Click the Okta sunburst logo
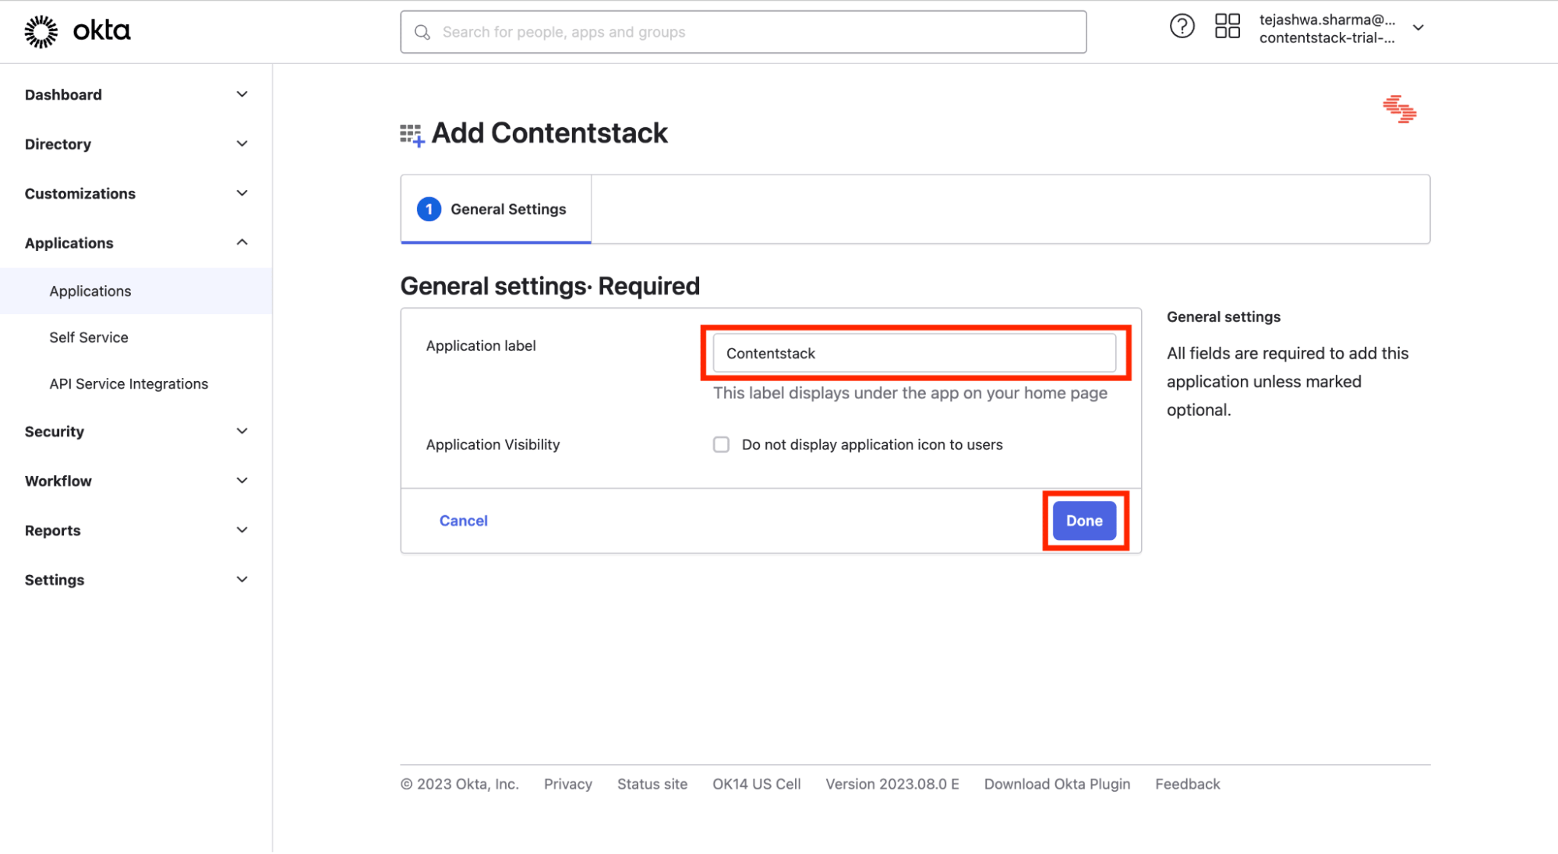Viewport: 1558px width, 854px height. (41, 32)
